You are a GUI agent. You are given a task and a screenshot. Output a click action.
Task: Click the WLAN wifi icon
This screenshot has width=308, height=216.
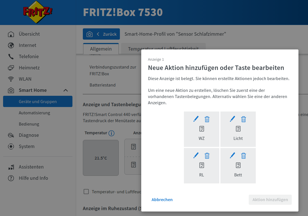(x=11, y=79)
